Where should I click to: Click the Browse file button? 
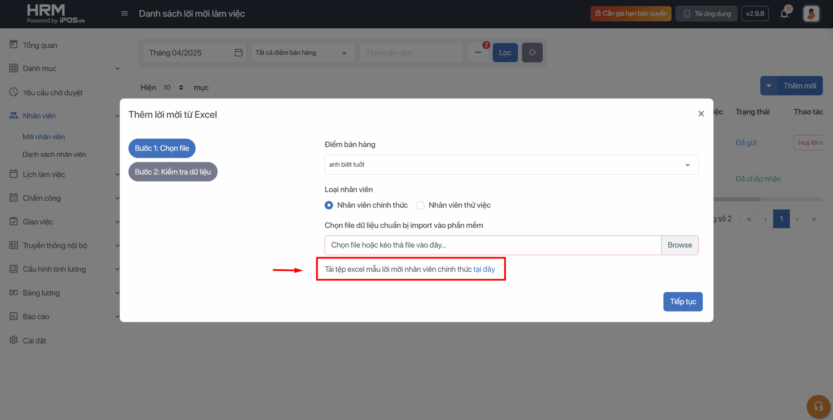(x=679, y=245)
